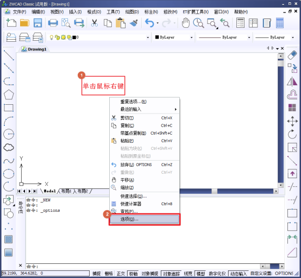Image resolution: width=301 pixels, height=278 pixels.
Task: Select the Match Properties brush icon
Action: (x=134, y=23)
